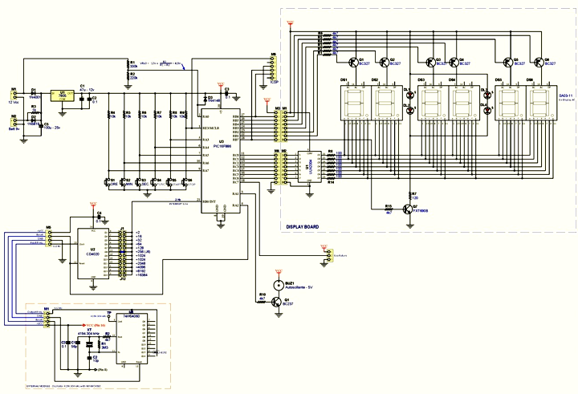The image size is (578, 394).
Task: Select resistor R1 330k
Action: (x=128, y=65)
